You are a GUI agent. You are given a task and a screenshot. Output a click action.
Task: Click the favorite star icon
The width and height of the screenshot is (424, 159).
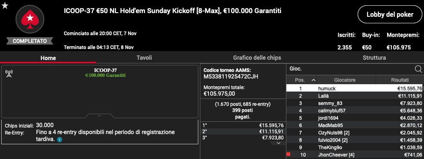tap(5, 5)
